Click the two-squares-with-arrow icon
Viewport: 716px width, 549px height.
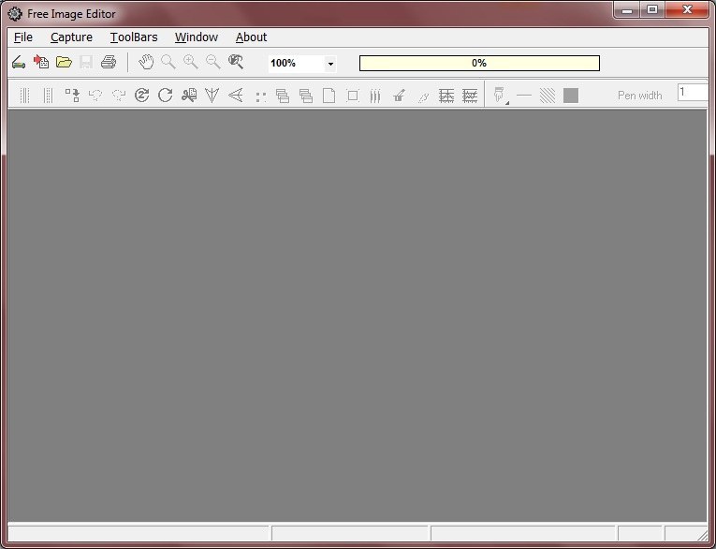coord(72,95)
